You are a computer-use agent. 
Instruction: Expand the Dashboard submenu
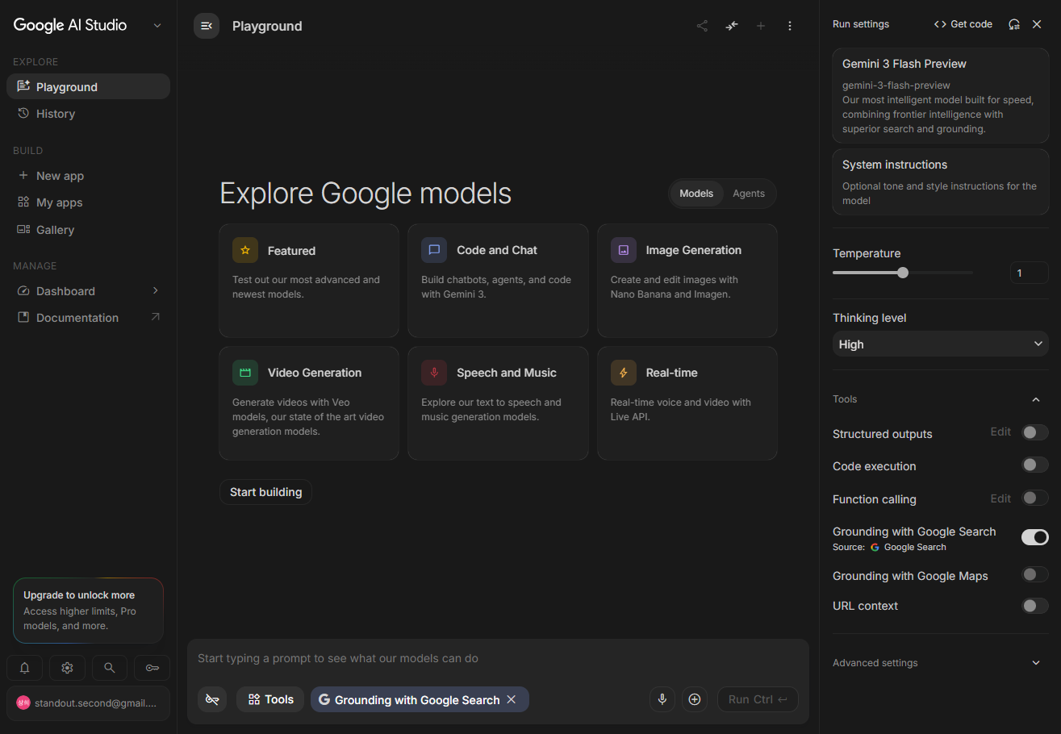tap(156, 290)
